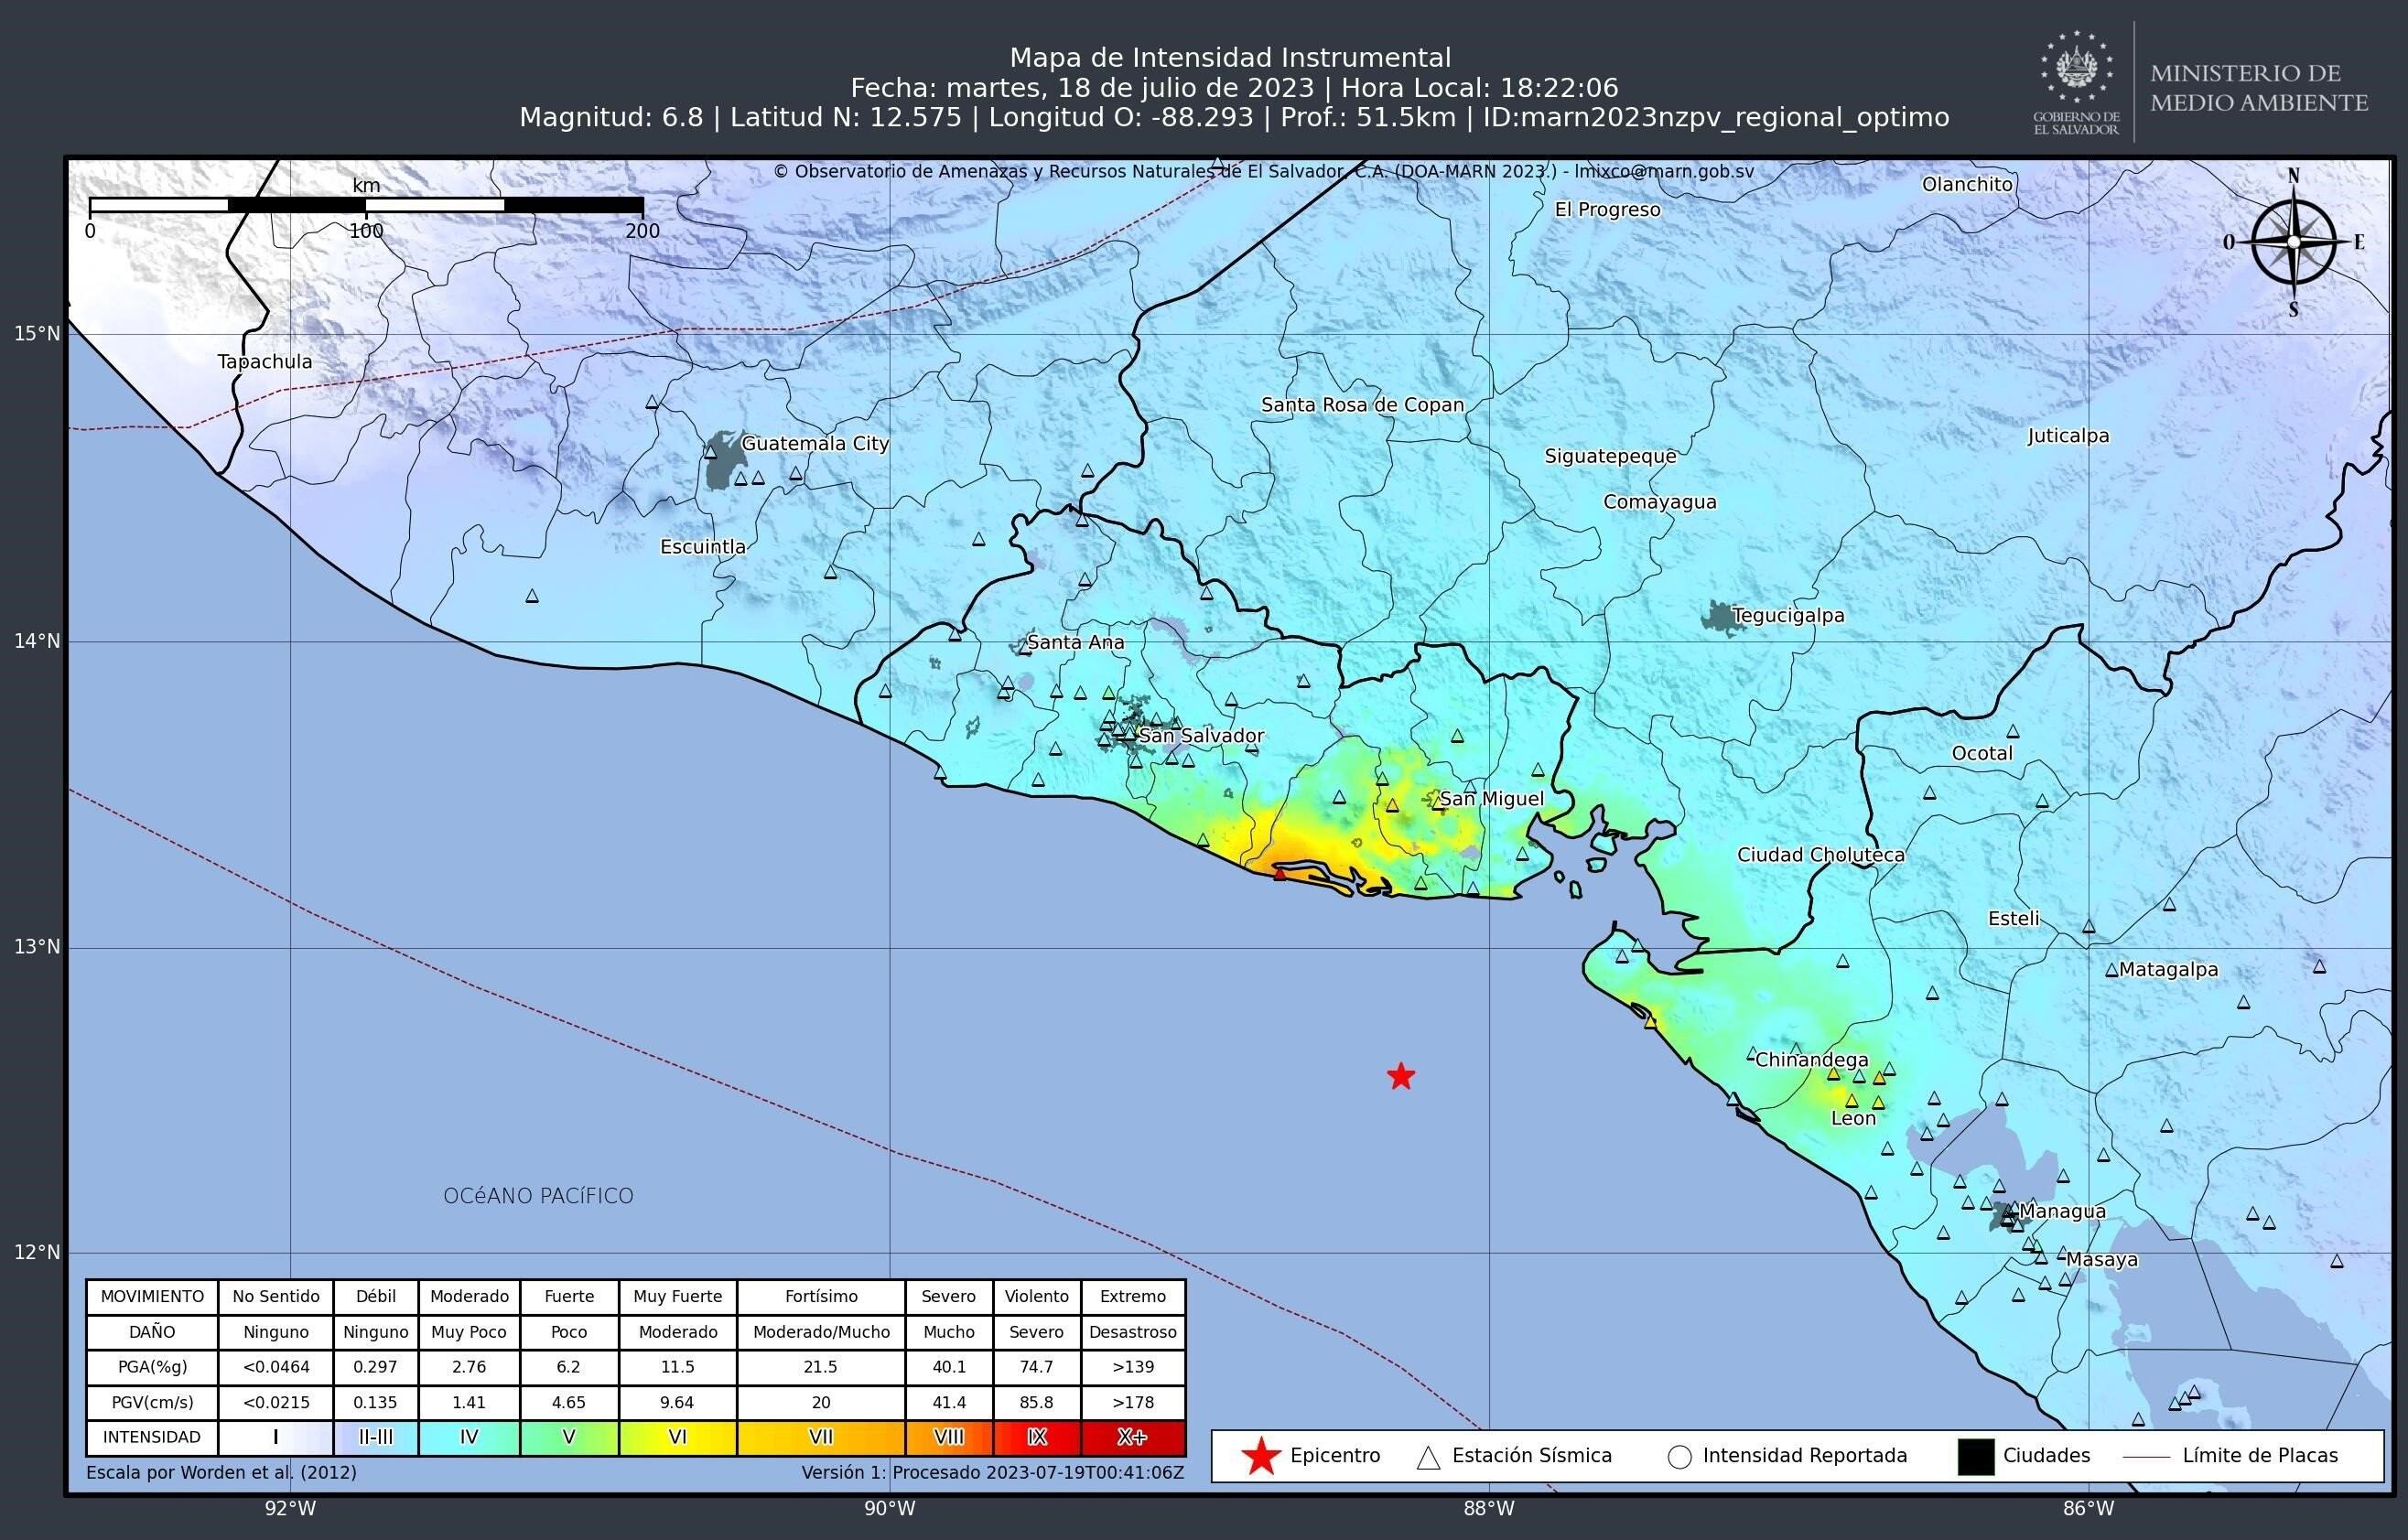The width and height of the screenshot is (2408, 1540).
Task: Click the OCéANO PACÍFICO label
Action: [x=538, y=1196]
